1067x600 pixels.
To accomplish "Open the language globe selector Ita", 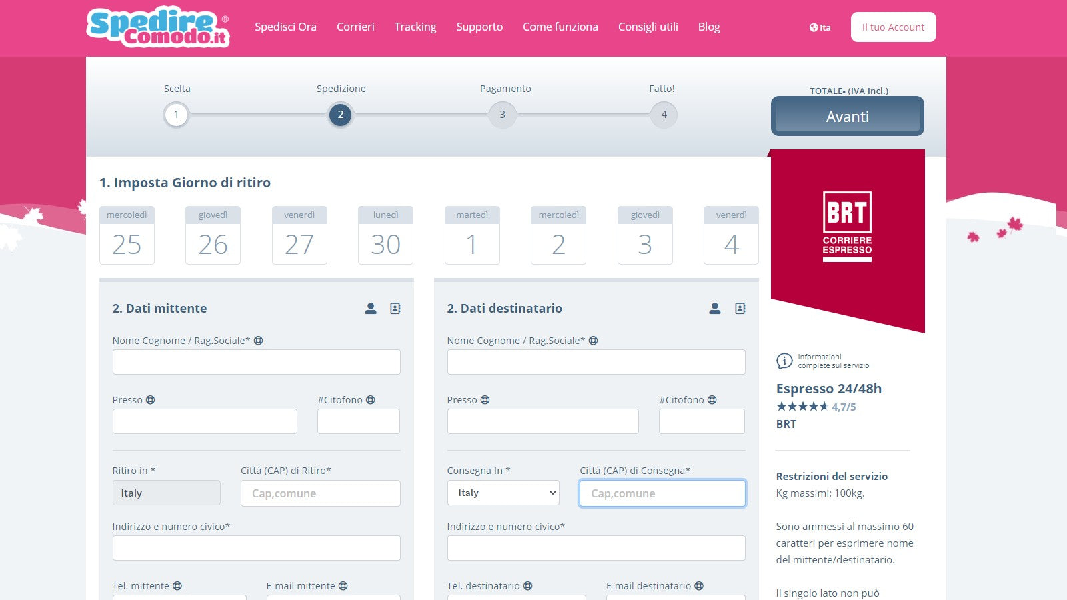I will [x=820, y=27].
